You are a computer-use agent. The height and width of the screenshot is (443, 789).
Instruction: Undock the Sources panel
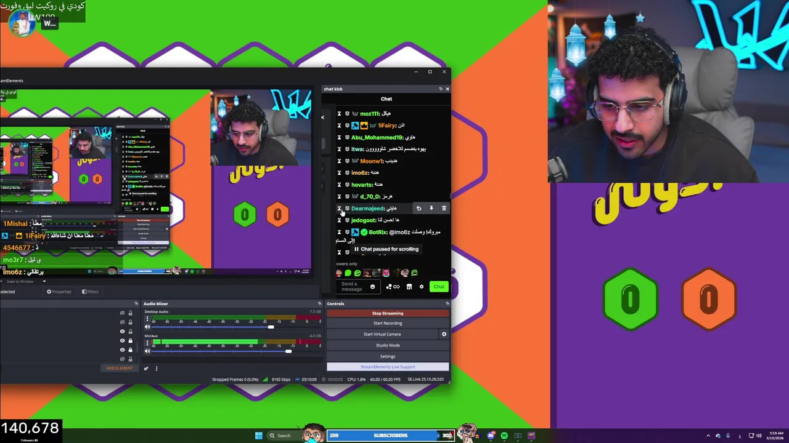pyautogui.click(x=136, y=303)
